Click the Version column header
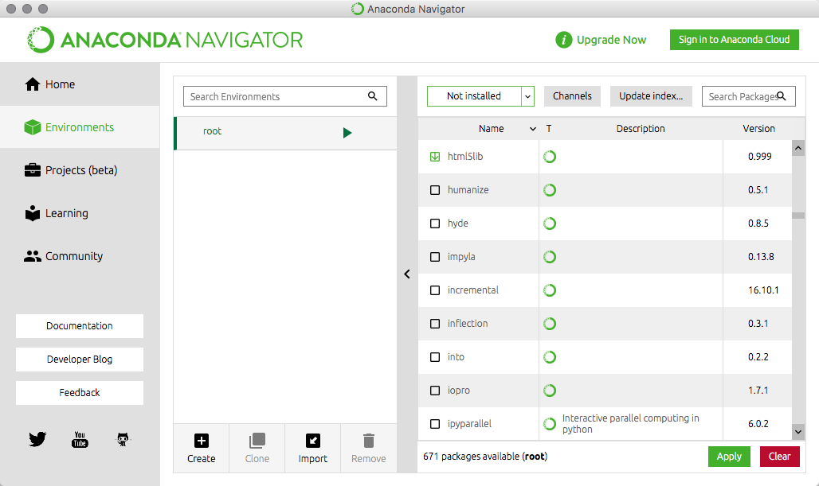 [759, 128]
